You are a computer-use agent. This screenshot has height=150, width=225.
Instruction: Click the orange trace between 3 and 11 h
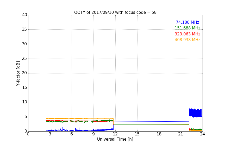pos(80,118)
